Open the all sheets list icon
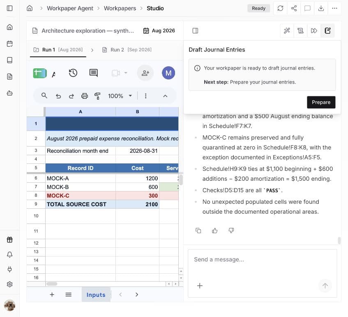The width and height of the screenshot is (348, 317). [68, 295]
